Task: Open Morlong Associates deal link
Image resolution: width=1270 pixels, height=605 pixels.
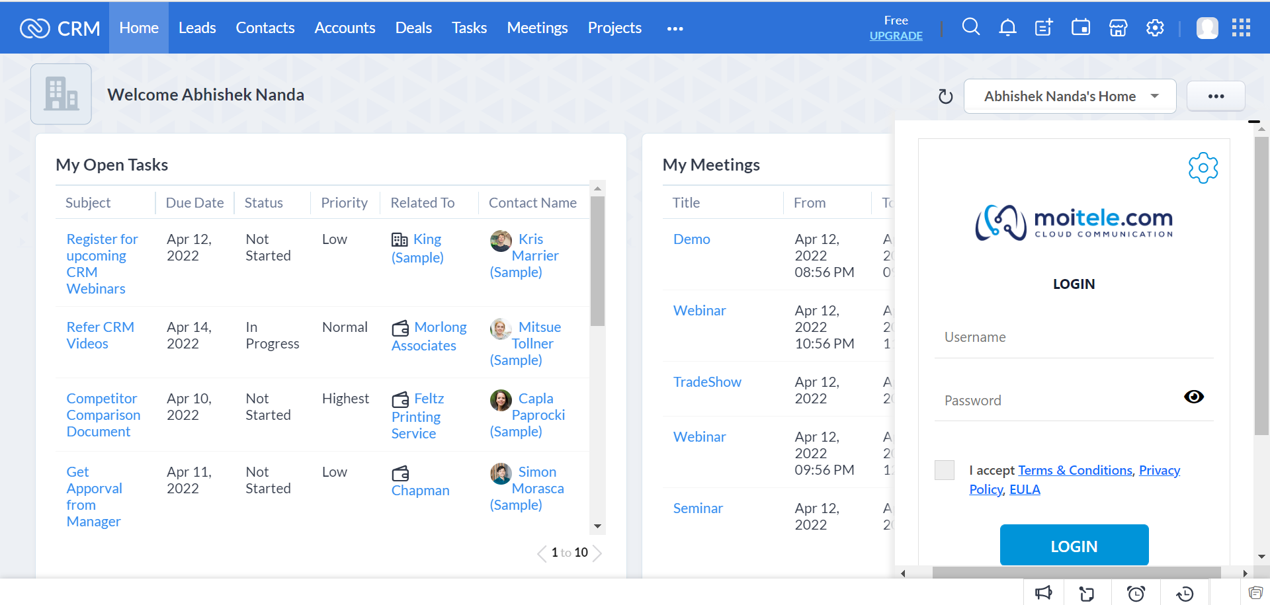Action: 429,337
